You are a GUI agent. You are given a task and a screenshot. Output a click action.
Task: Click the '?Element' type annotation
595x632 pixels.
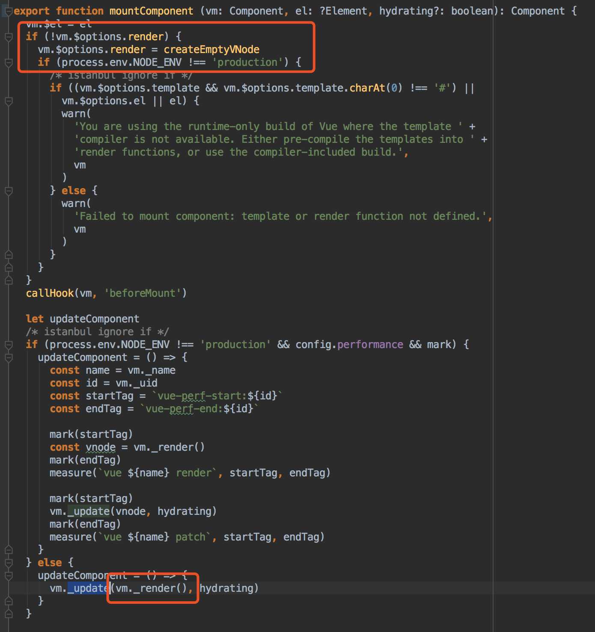click(x=343, y=11)
